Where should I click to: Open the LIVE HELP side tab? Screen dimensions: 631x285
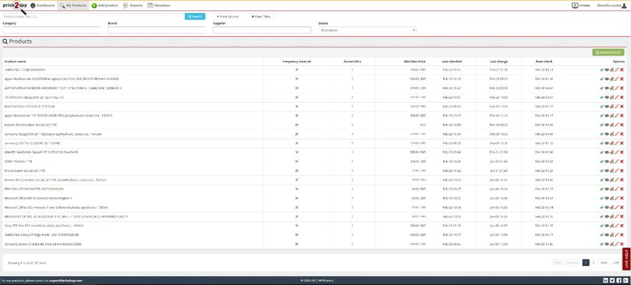[x=627, y=259]
